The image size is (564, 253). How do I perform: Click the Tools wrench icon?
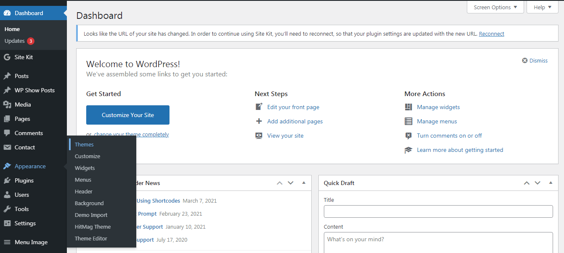pos(7,209)
